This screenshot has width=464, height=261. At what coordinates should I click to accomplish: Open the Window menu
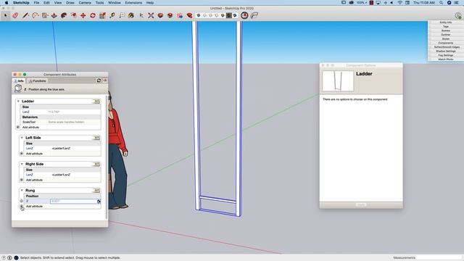pos(115,3)
